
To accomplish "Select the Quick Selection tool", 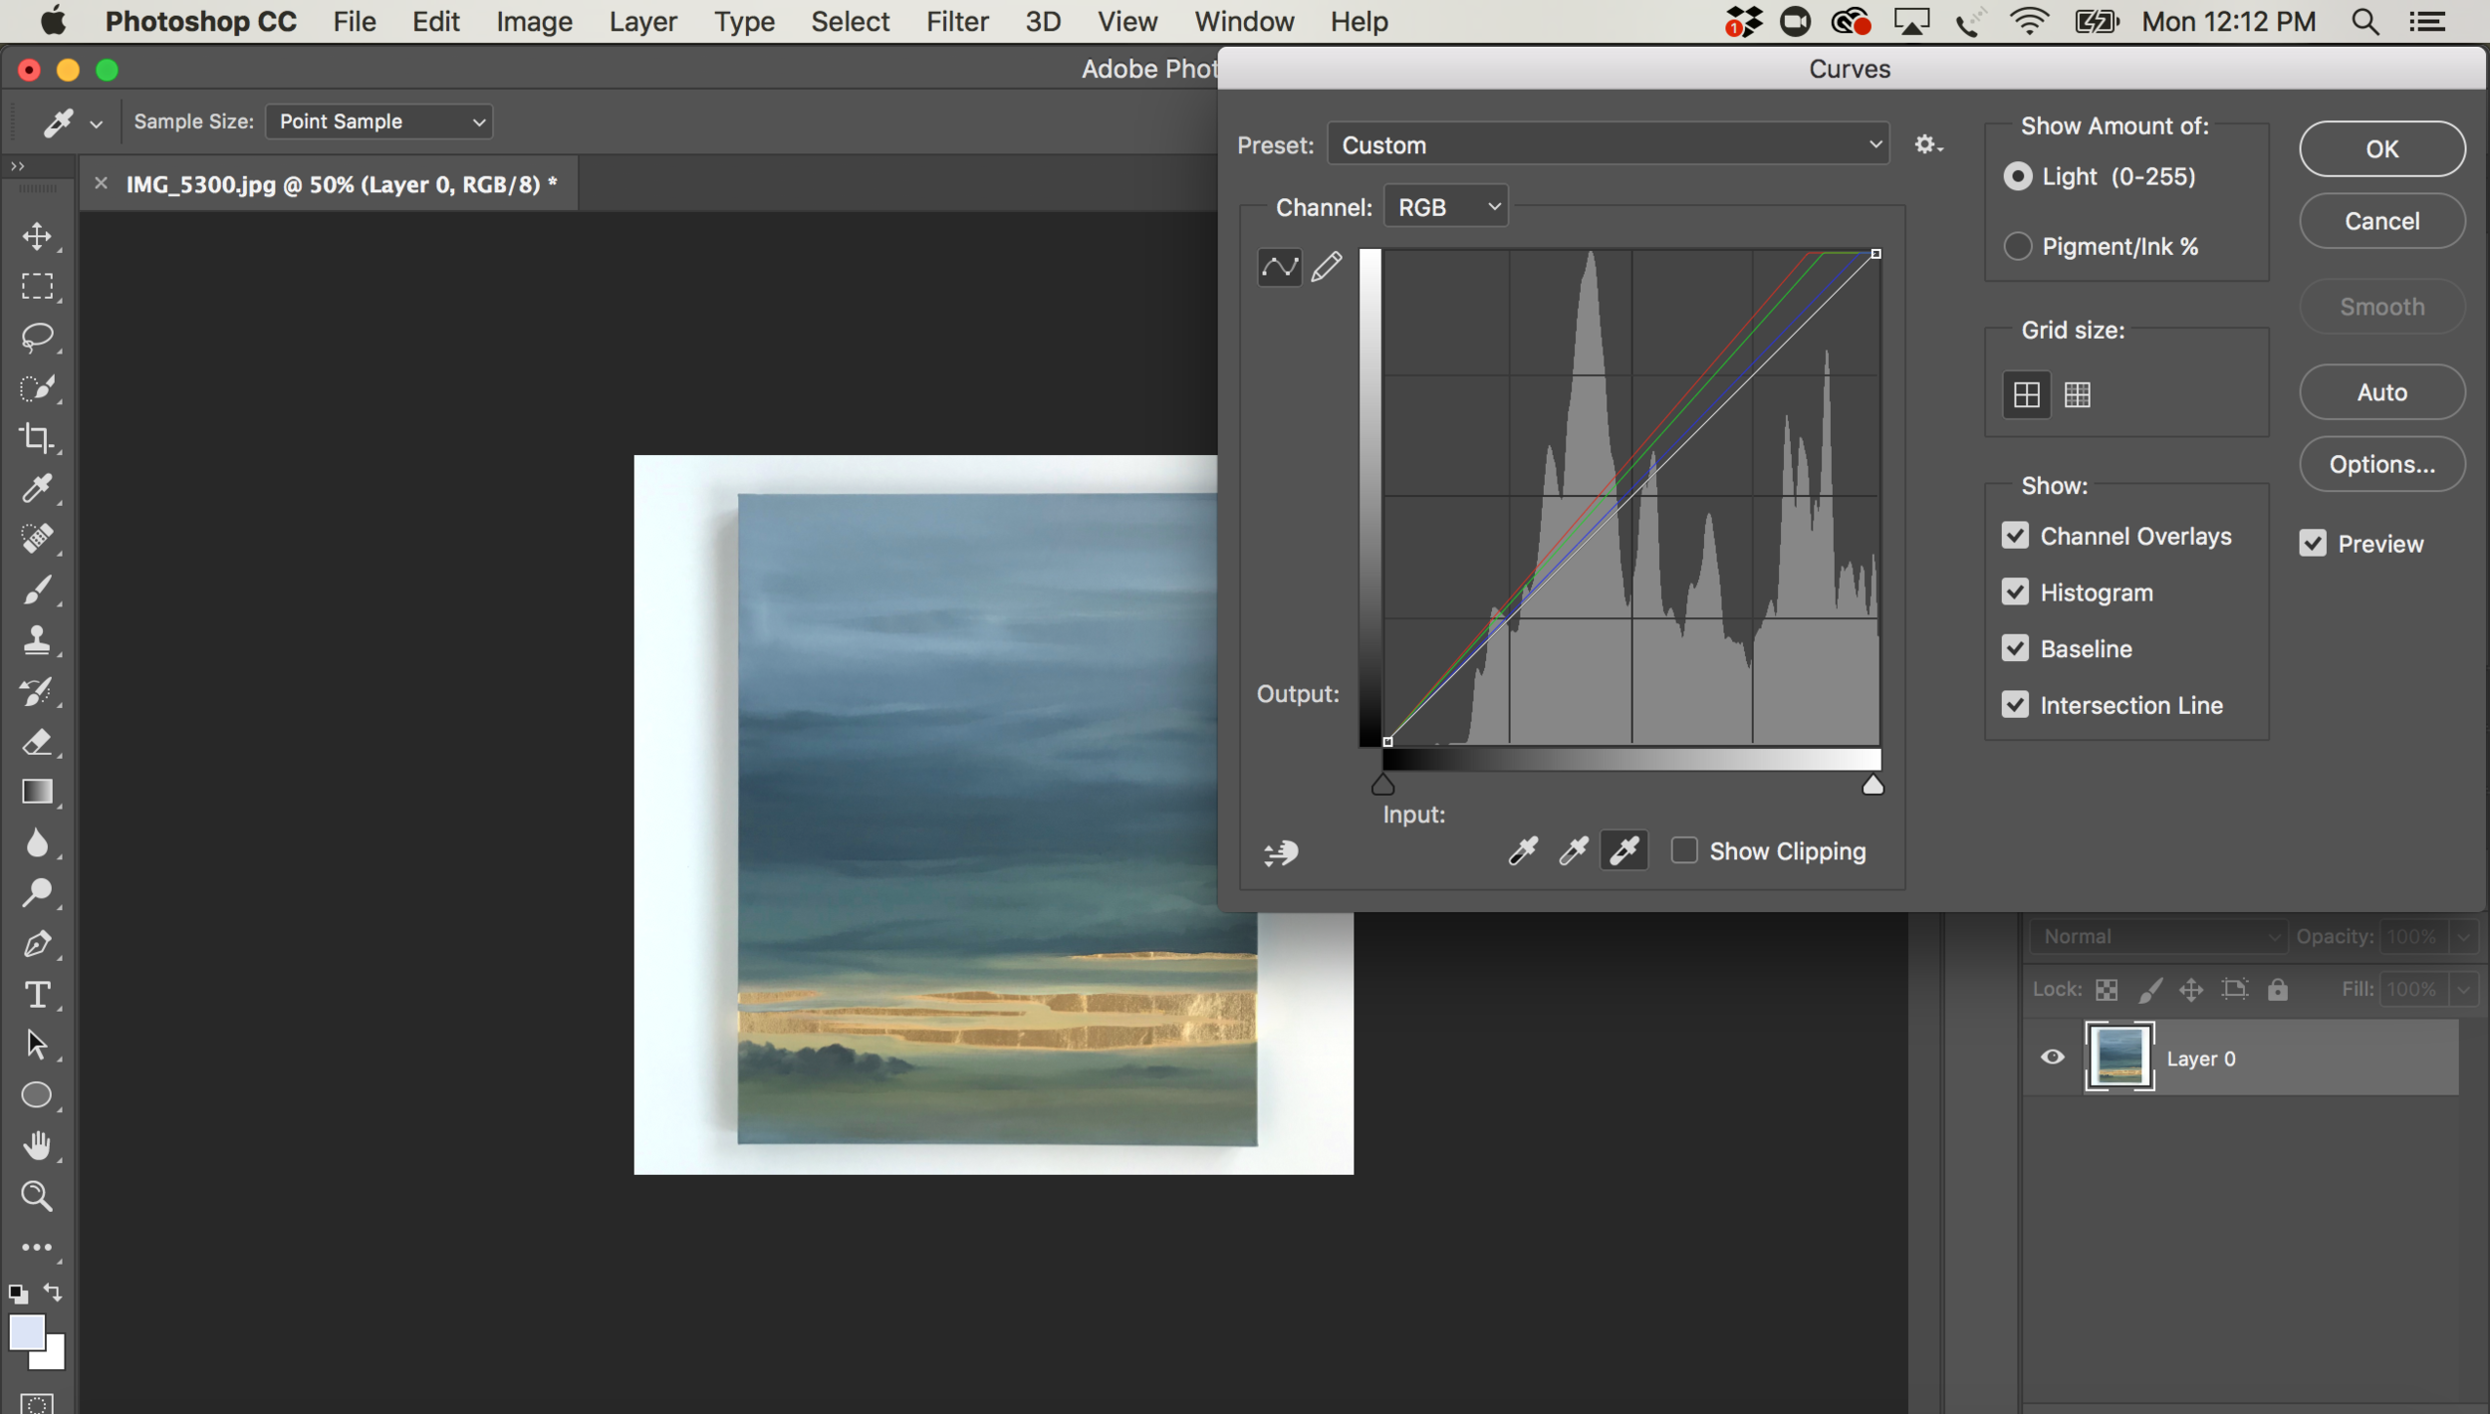I will tap(37, 387).
